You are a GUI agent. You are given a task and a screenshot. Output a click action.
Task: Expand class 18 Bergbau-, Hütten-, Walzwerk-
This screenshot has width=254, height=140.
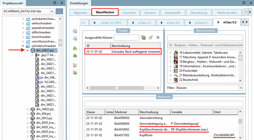pos(170,62)
